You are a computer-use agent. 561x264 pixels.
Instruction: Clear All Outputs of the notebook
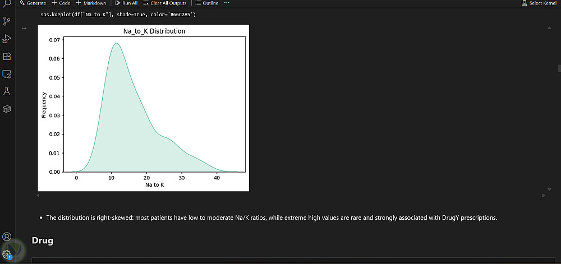click(165, 3)
